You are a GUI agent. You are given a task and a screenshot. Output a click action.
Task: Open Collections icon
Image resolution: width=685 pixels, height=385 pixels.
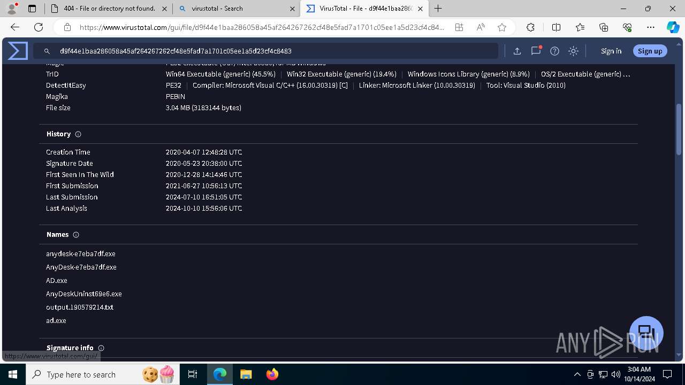pos(604,27)
